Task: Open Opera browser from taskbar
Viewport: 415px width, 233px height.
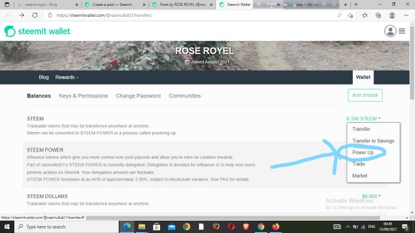Action: [x=231, y=227]
